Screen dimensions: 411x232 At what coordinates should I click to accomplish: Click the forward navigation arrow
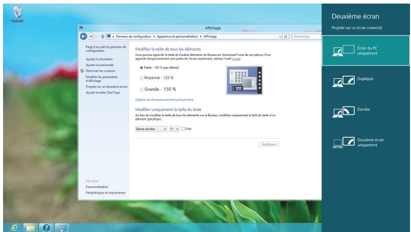(x=91, y=36)
